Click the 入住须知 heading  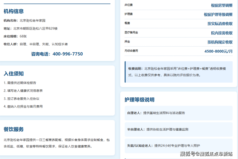coord(14,74)
